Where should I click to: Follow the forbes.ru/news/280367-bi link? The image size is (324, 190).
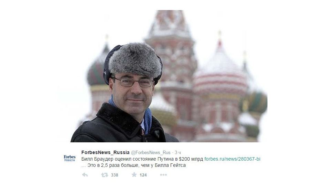pos(232,159)
